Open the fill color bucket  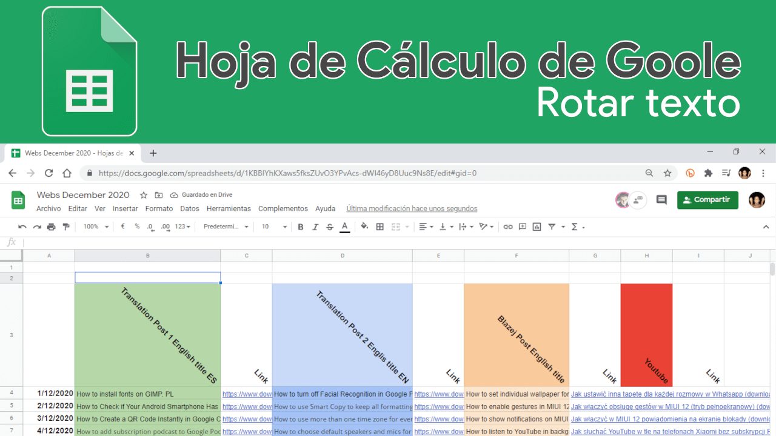[x=364, y=226]
